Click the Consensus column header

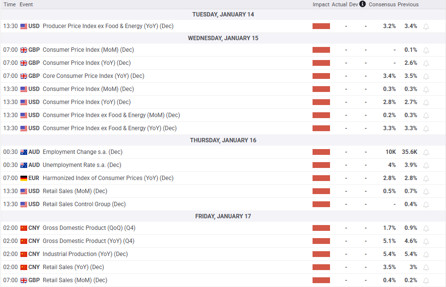[x=382, y=4]
